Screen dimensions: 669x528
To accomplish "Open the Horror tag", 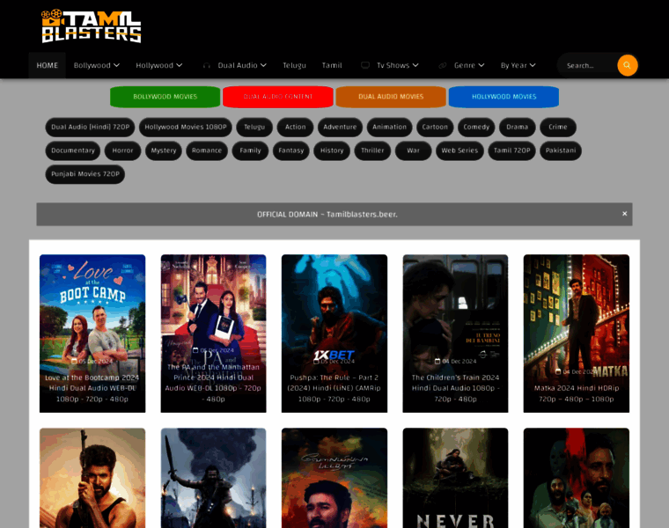I will click(123, 150).
